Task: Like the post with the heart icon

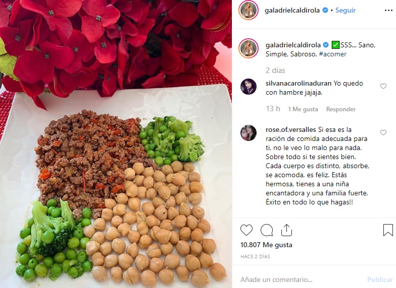Action: [x=246, y=230]
